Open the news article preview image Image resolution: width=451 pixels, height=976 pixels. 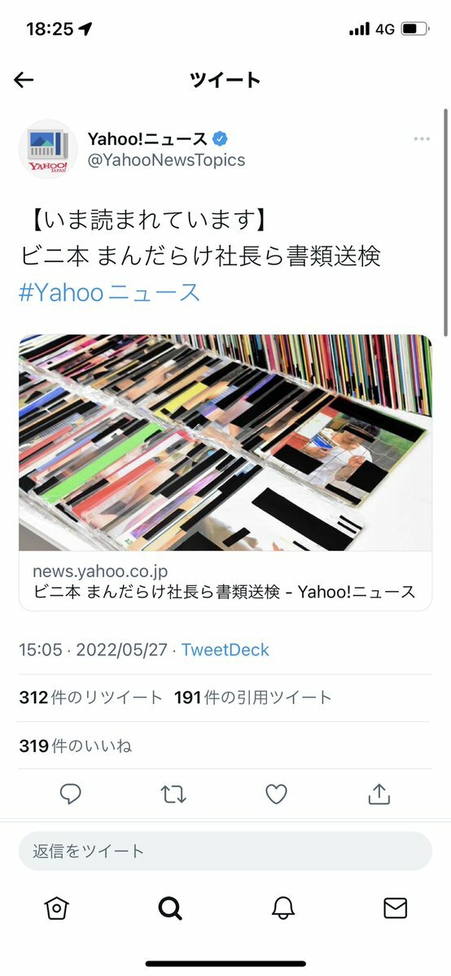225,443
